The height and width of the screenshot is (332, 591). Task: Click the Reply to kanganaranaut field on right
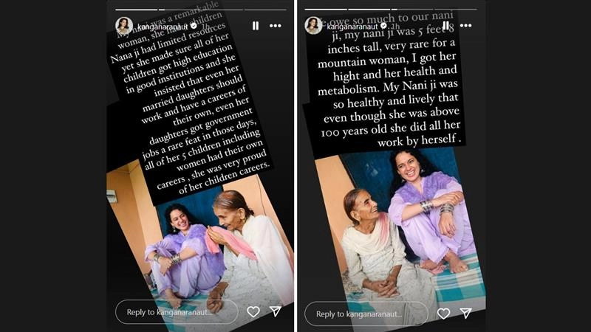pos(366,314)
